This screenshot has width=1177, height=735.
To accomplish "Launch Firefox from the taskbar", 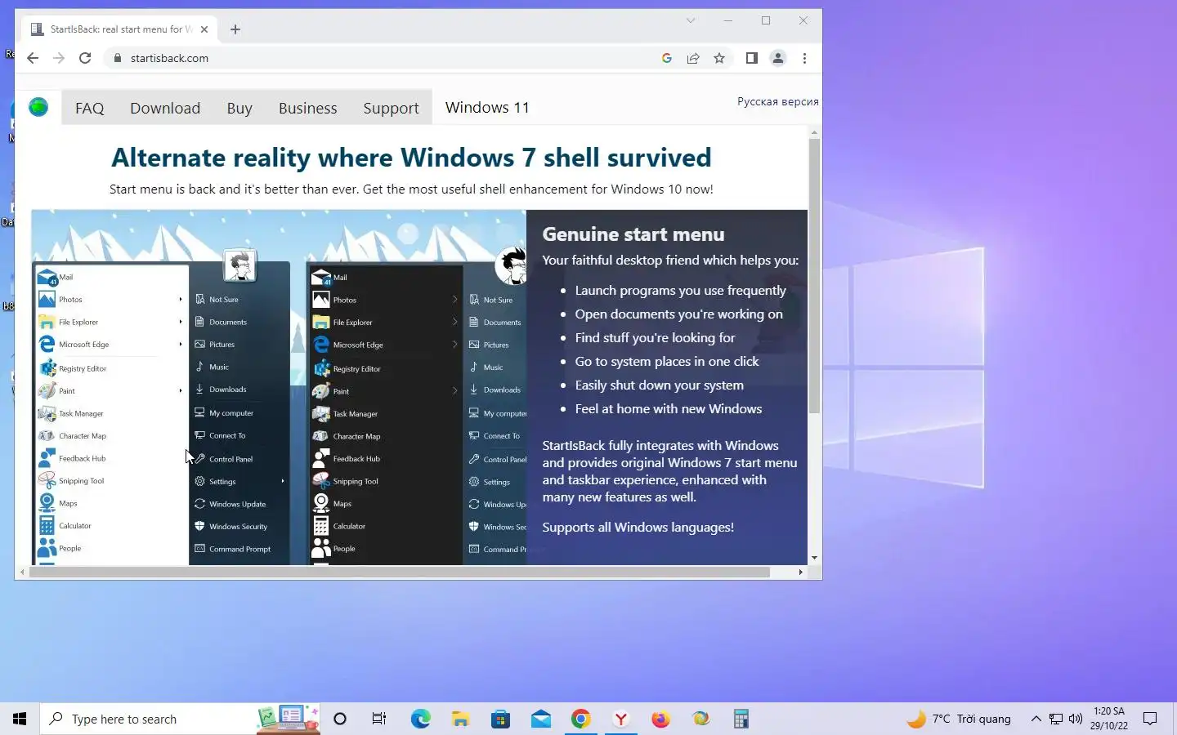I will [660, 719].
